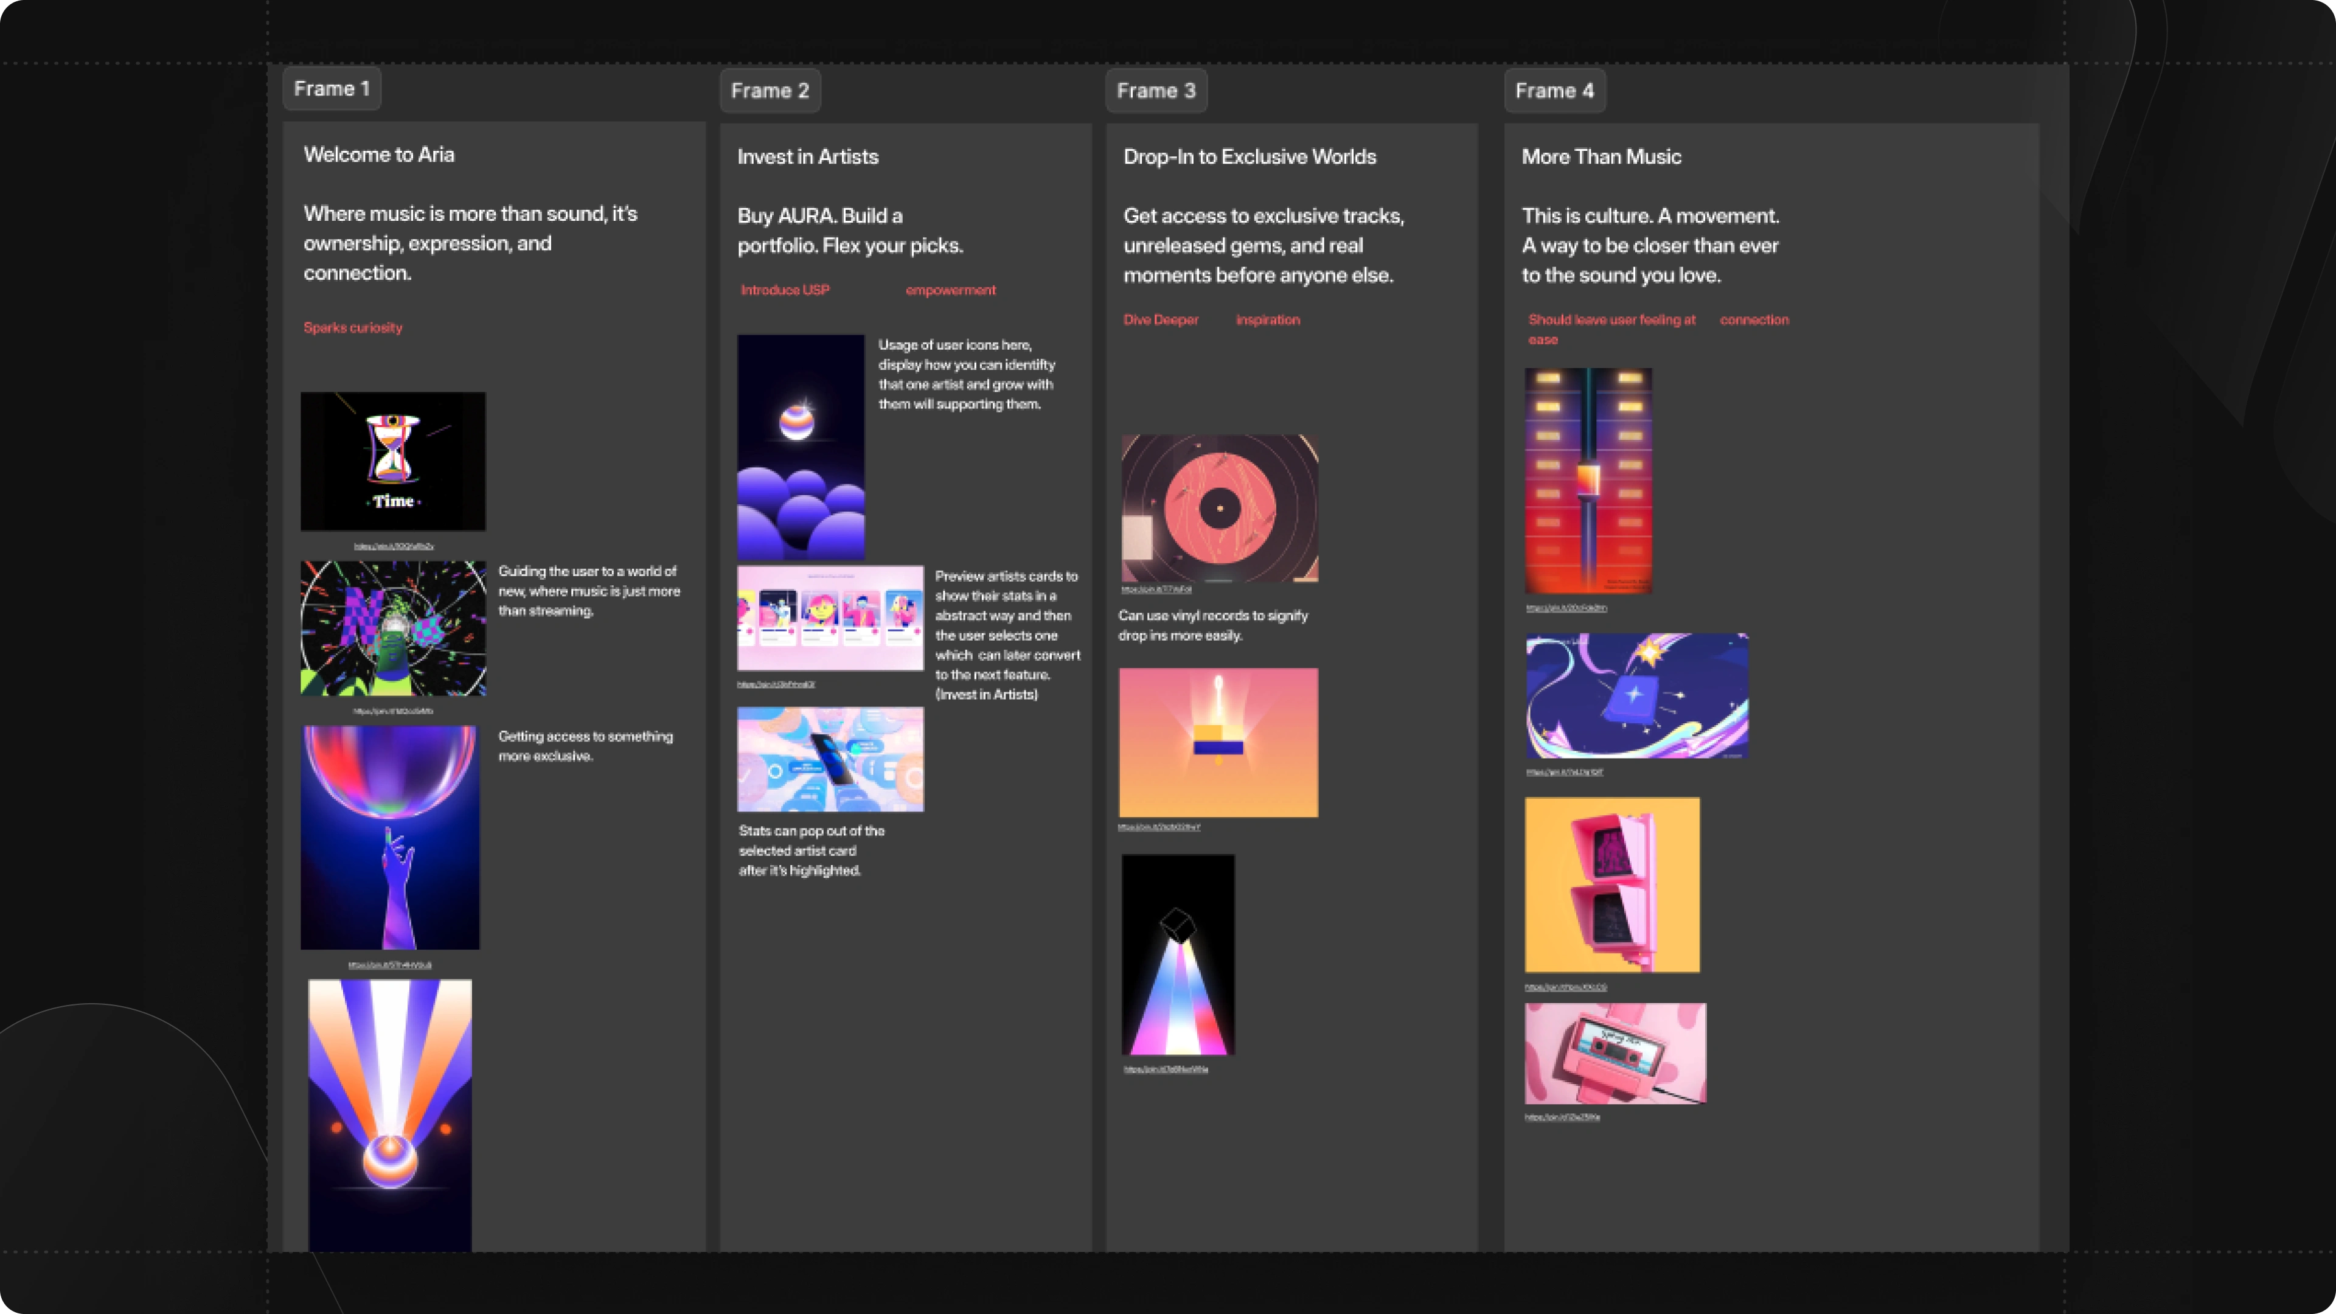Select the vinyl record image

click(x=1220, y=508)
